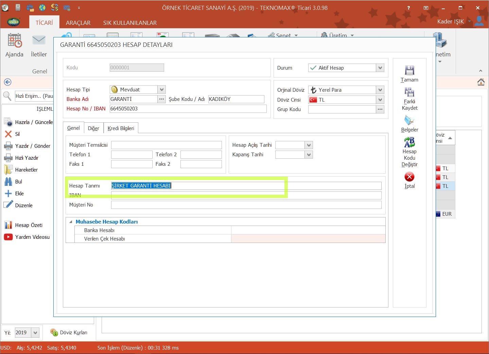This screenshot has height=354, width=489.
Task: Click Banka Adı browse ellipsis button
Action: point(161,99)
